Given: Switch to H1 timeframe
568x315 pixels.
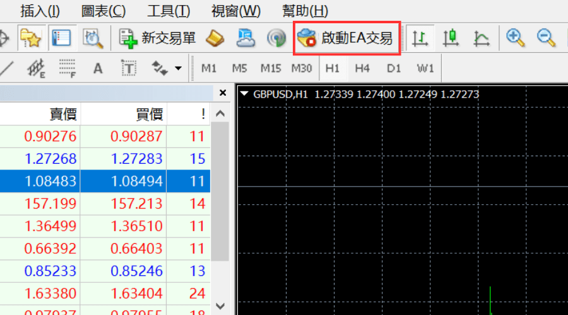Looking at the screenshot, I should 333,68.
